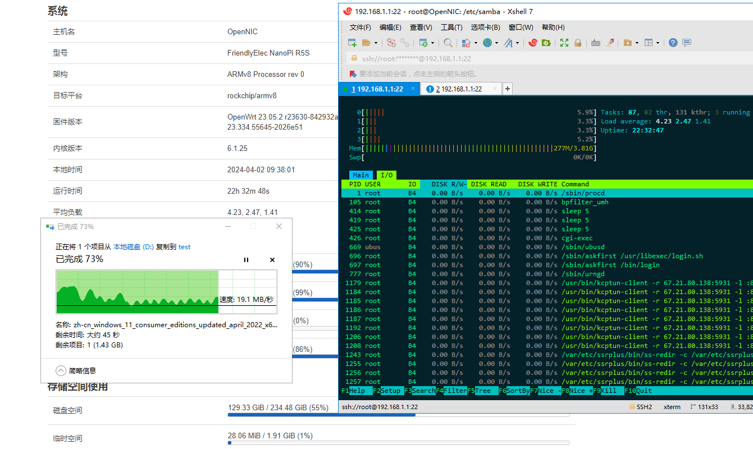Screen dimensions: 753x449
Task: Click the DISK READ column header
Action: pyautogui.click(x=489, y=184)
